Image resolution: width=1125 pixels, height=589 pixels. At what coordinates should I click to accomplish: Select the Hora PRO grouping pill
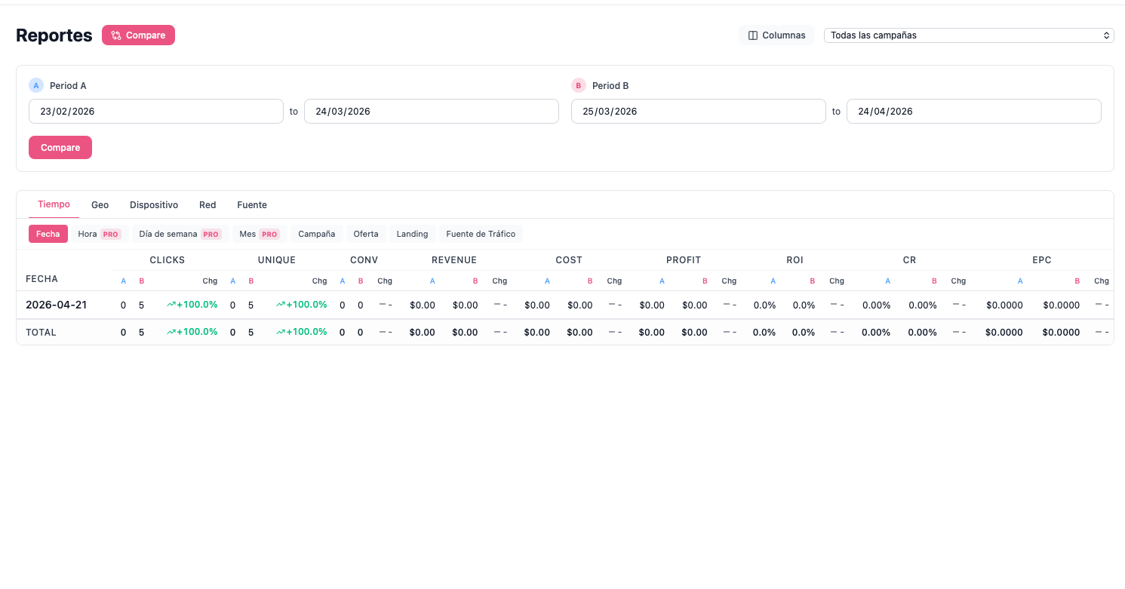[100, 234]
